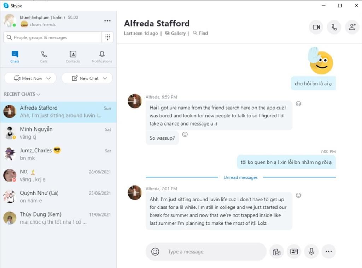Open the emoji picker in message box
The width and height of the screenshot is (362, 268).
(x=155, y=251)
